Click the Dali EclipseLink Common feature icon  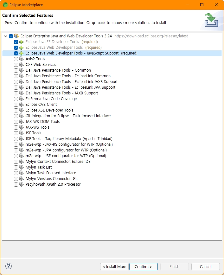click(x=22, y=76)
